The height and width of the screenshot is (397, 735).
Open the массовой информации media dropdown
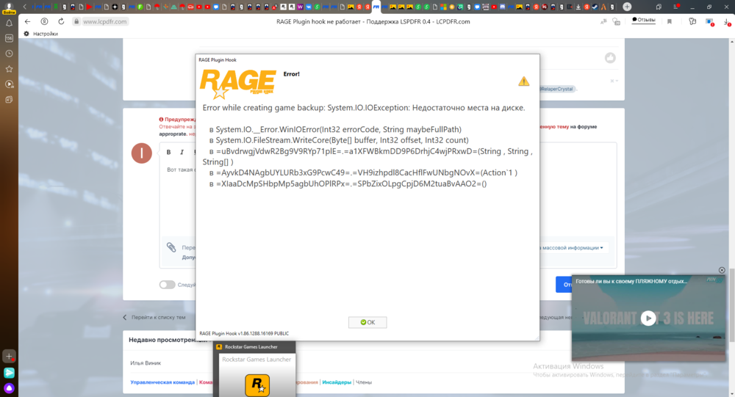(x=573, y=247)
